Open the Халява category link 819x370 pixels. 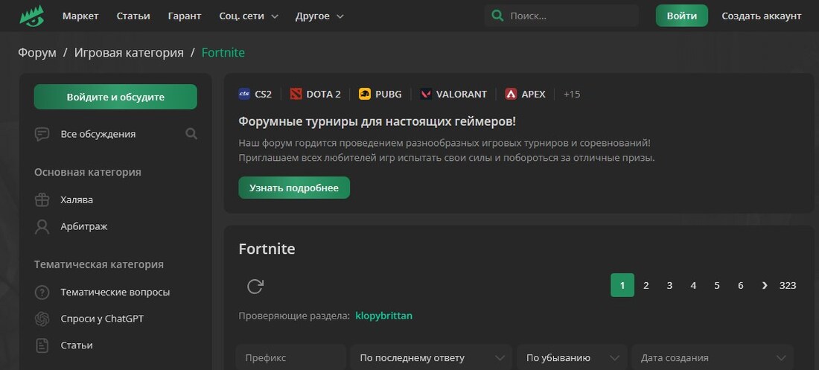click(x=77, y=200)
